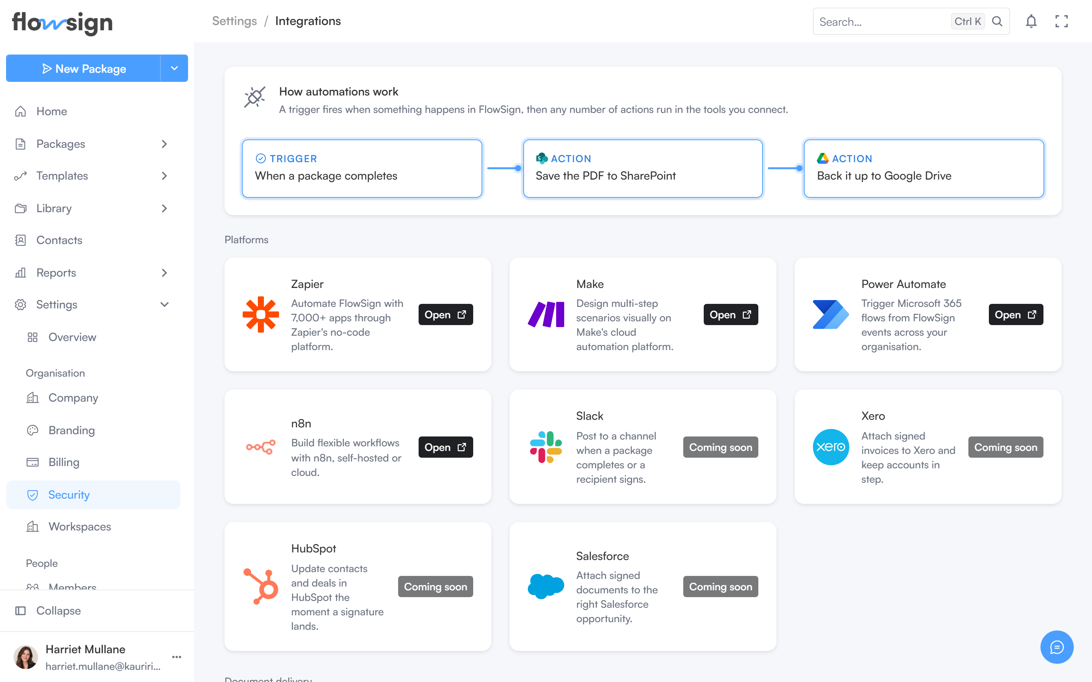Click the Collapse sidebar icon
The image size is (1092, 682).
[20, 611]
